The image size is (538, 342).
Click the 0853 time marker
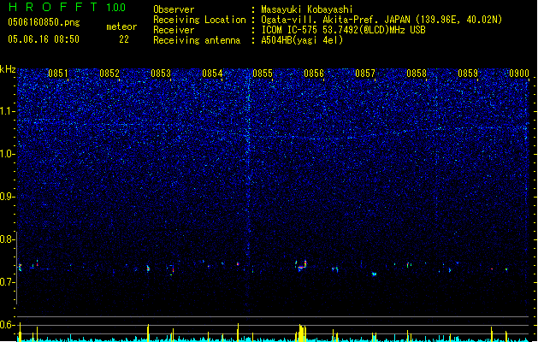161,74
